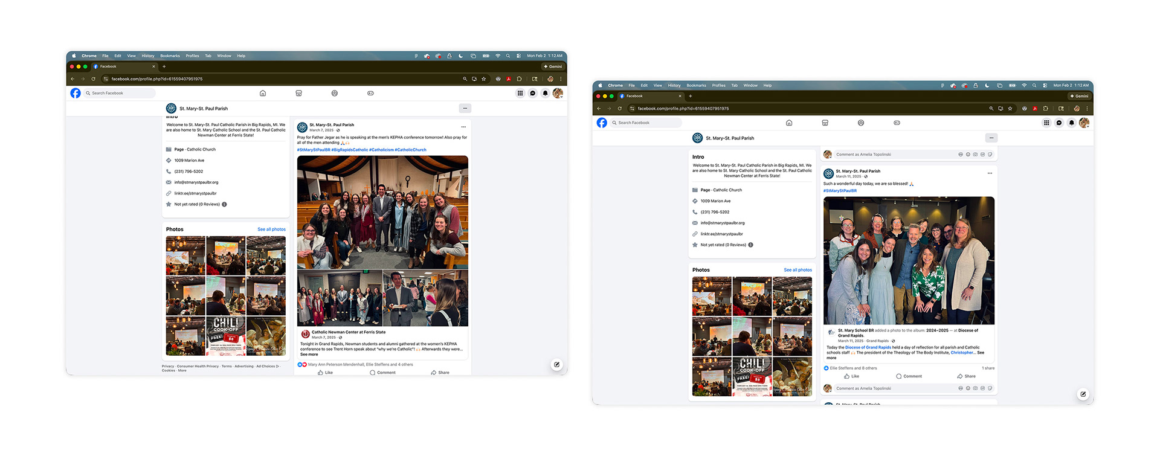The width and height of the screenshot is (1160, 456).
Task: Bookmark page star in left Chrome window
Action: [x=483, y=79]
